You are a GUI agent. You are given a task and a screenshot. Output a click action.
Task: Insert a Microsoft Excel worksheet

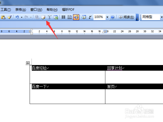pyautogui.click(x=56, y=17)
